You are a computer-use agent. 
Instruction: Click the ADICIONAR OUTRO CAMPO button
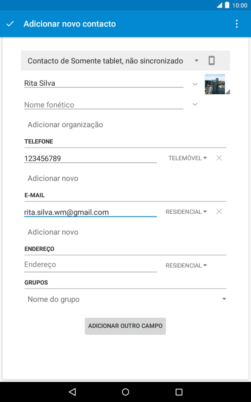coord(125,326)
